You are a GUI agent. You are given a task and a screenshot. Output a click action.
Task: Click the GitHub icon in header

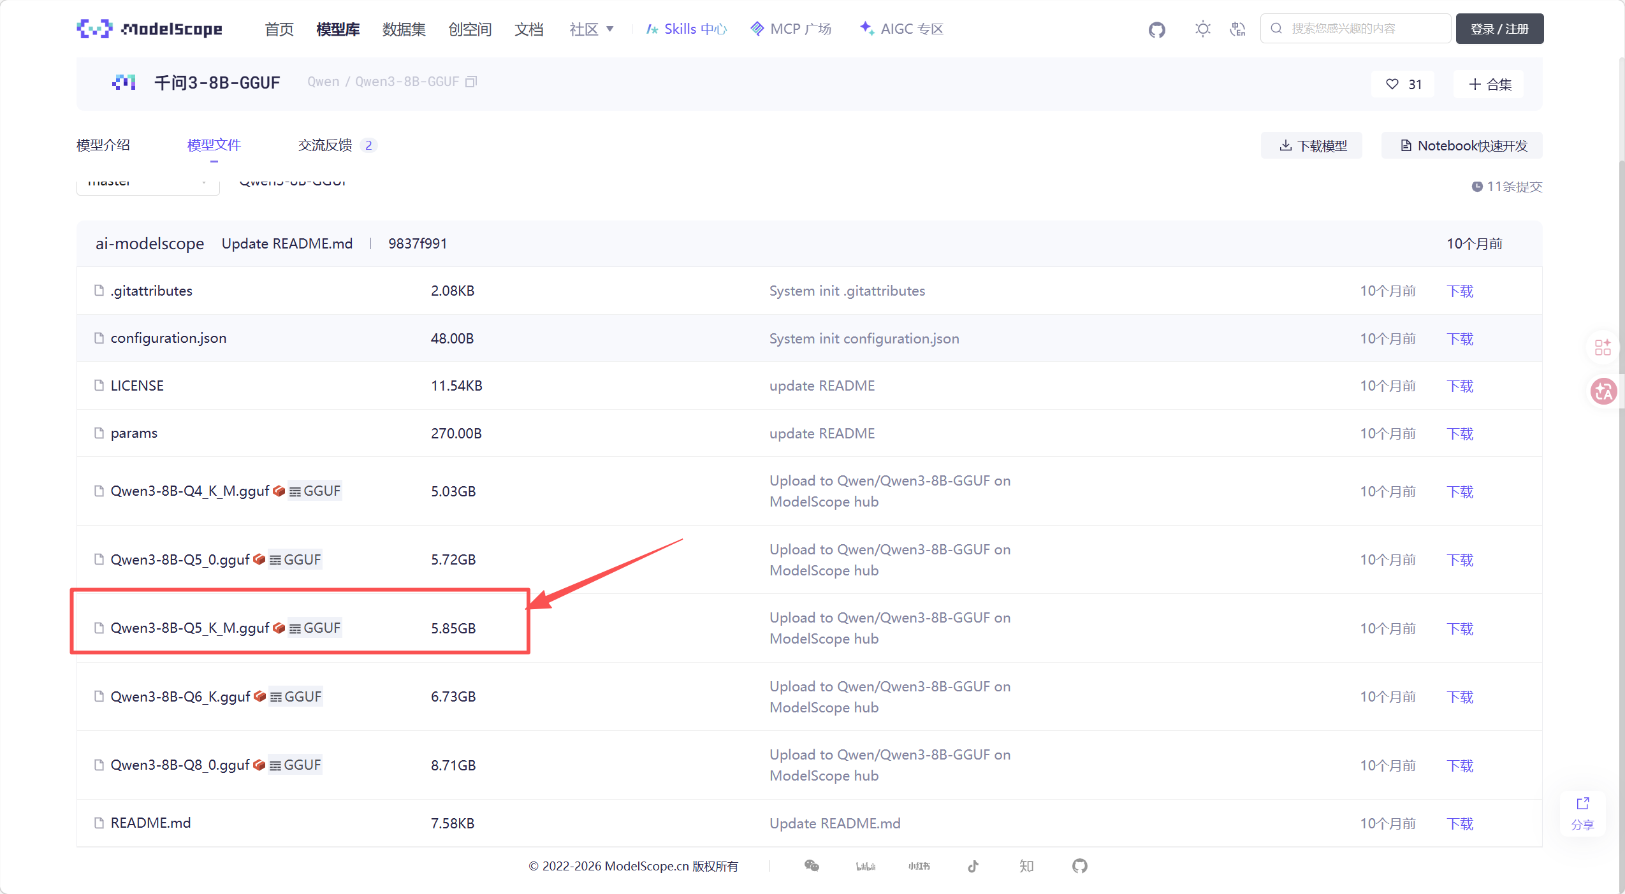point(1156,29)
